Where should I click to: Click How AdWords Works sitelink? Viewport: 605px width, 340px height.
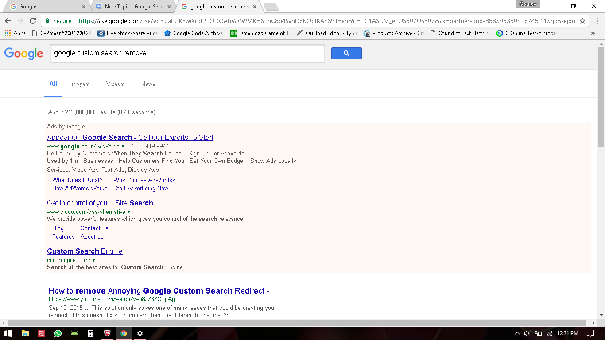click(x=80, y=188)
